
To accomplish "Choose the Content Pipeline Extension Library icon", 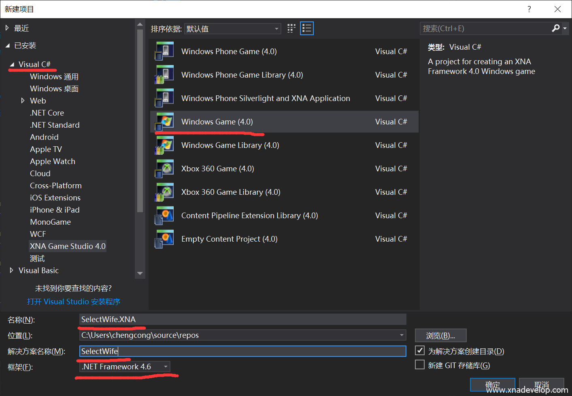I will click(x=164, y=215).
